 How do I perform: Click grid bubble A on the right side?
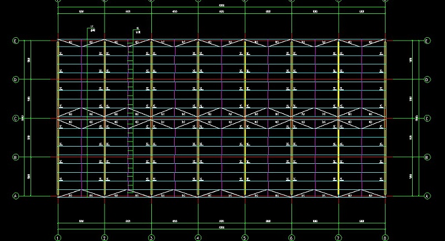point(427,196)
